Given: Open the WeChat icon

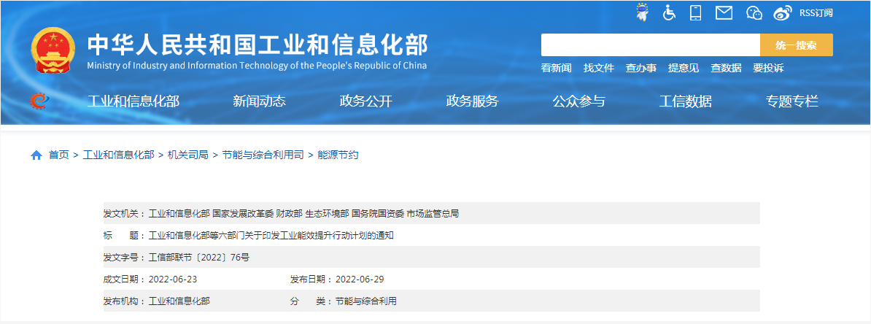Looking at the screenshot, I should pyautogui.click(x=754, y=13).
